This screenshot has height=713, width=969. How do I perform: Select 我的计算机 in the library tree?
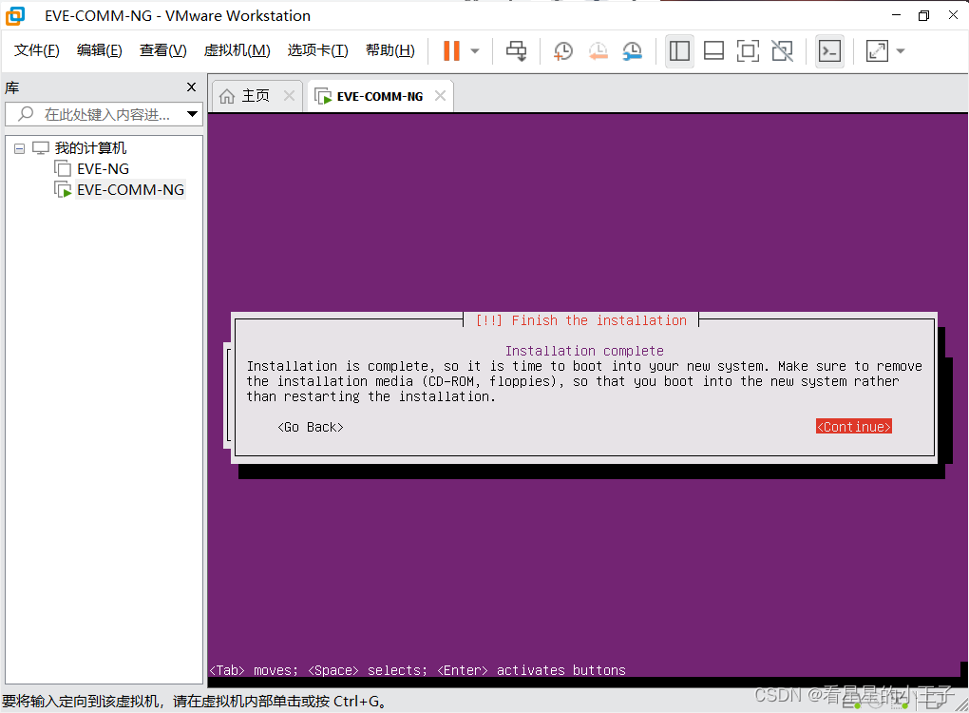click(x=90, y=147)
